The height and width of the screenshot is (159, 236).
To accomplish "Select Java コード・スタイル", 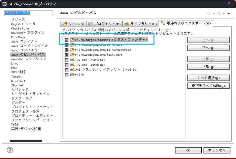I will pyautogui.click(x=29, y=46).
